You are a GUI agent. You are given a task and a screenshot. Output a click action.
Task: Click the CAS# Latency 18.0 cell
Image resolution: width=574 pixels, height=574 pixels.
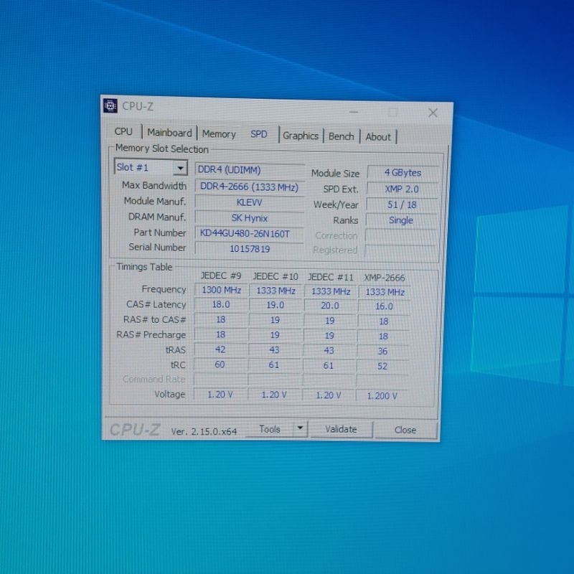221,304
